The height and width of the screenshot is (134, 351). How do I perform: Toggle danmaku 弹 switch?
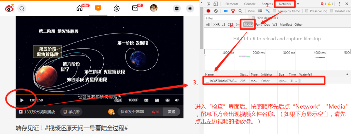click(x=111, y=112)
